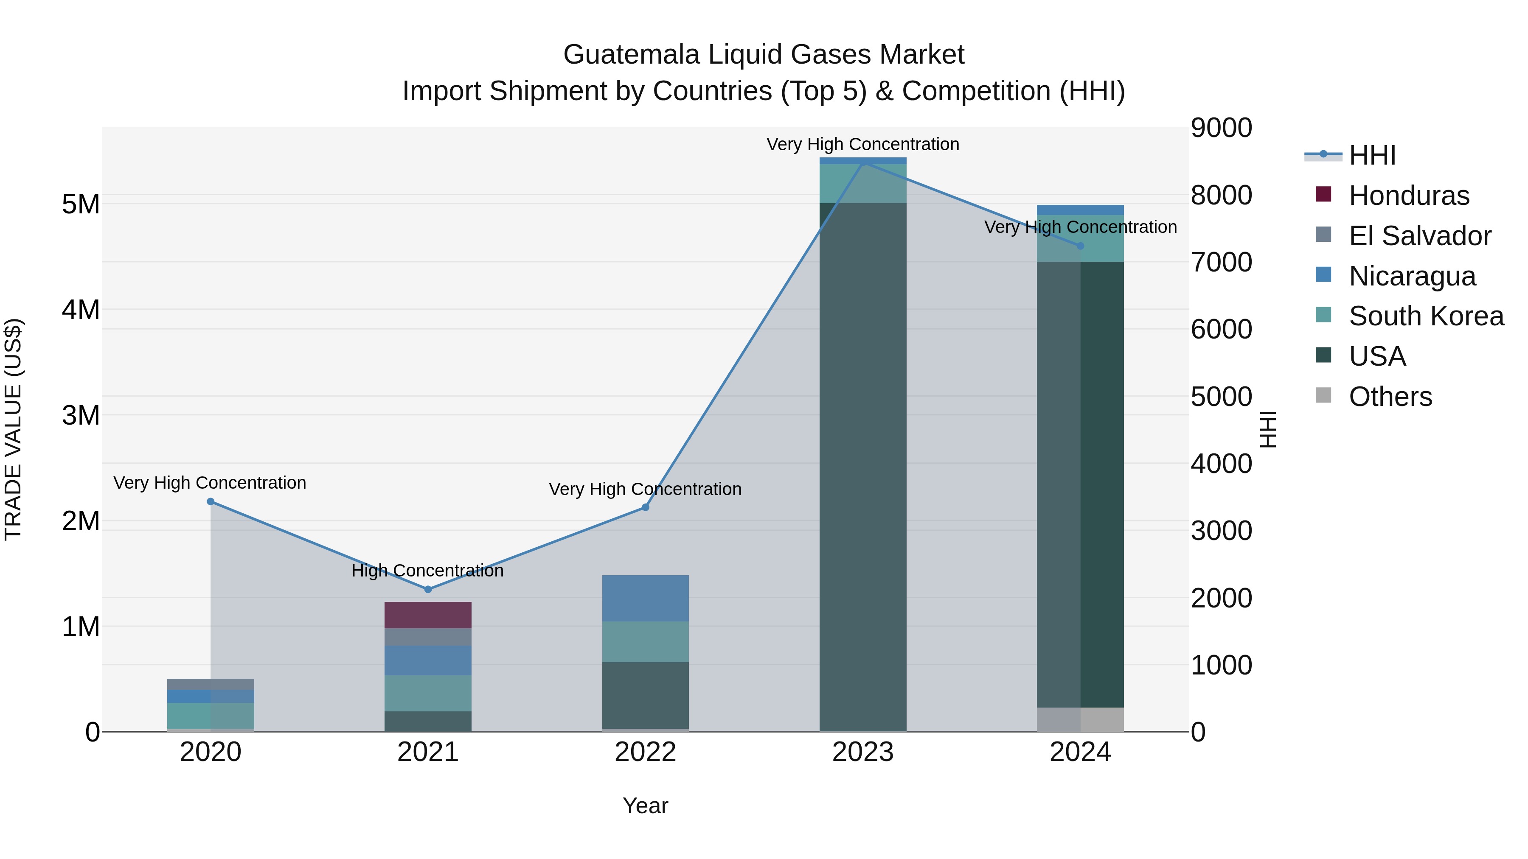Click the "Very High Concentration" label near 2024
The width and height of the screenshot is (1528, 859).
[1081, 227]
